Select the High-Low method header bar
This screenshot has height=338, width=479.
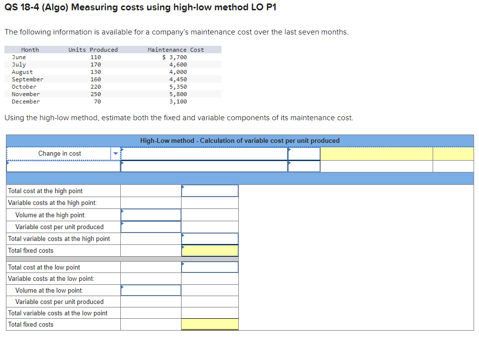239,140
